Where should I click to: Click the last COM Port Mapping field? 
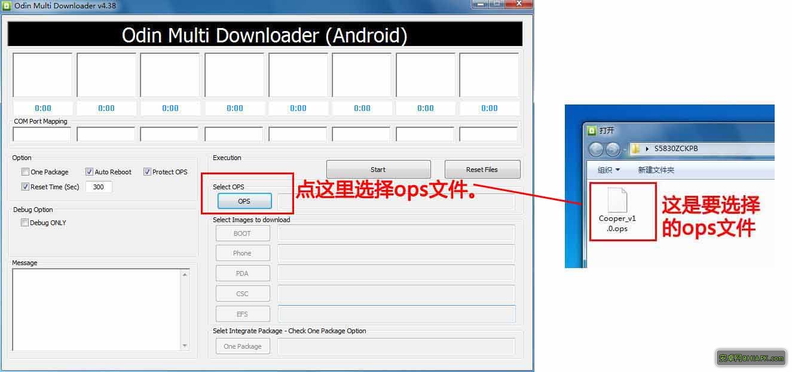(488, 134)
